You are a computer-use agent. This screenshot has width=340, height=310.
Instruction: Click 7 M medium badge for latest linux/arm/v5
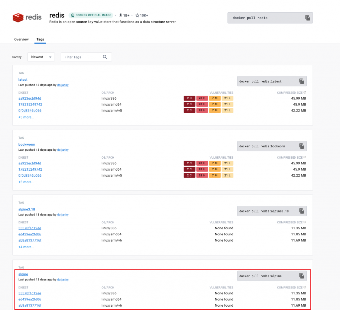coord(215,110)
